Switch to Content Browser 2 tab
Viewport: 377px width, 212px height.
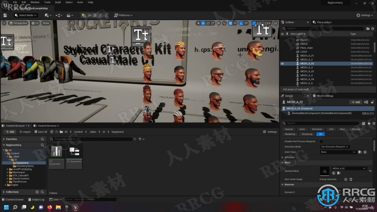tap(46, 126)
